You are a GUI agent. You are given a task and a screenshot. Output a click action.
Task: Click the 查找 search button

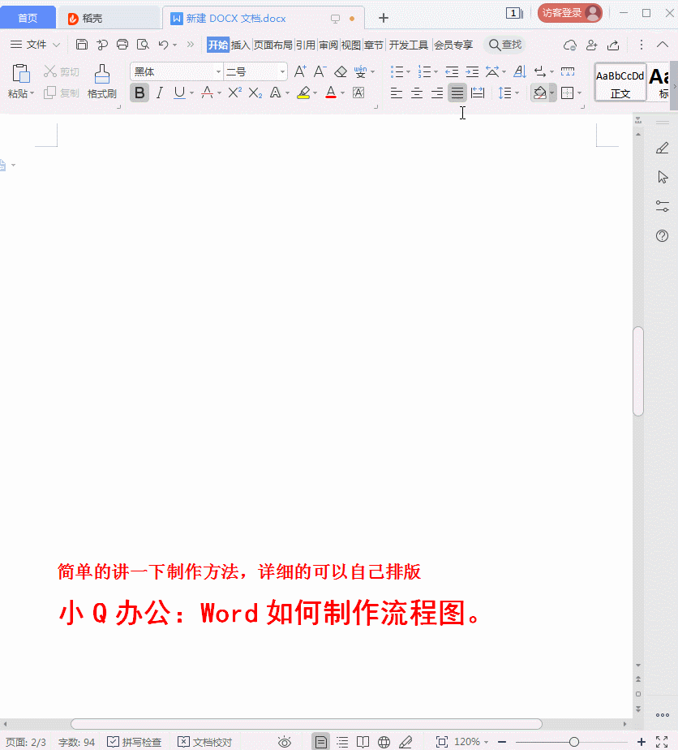tap(505, 45)
